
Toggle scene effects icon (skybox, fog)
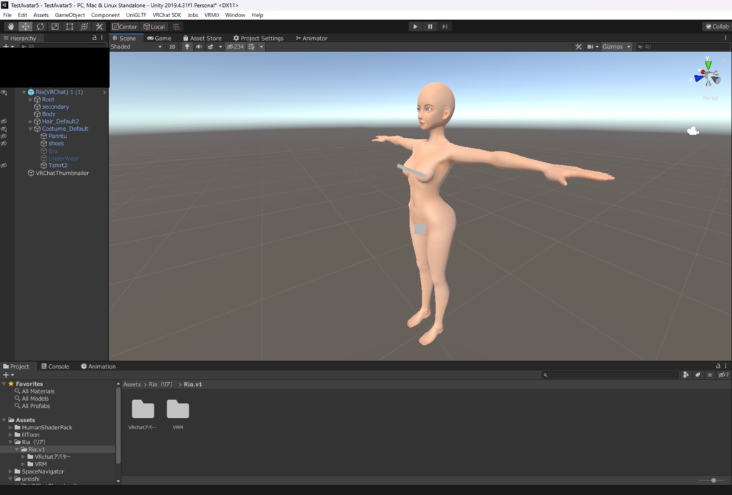(x=210, y=46)
